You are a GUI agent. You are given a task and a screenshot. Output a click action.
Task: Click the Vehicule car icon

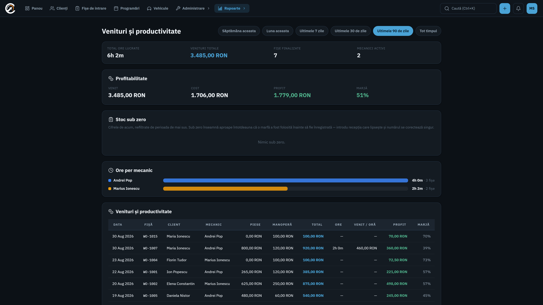149,8
